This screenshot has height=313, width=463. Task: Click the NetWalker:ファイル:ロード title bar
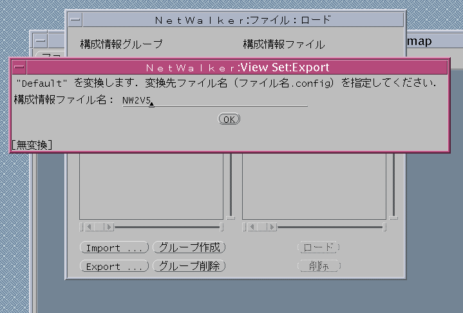click(243, 20)
